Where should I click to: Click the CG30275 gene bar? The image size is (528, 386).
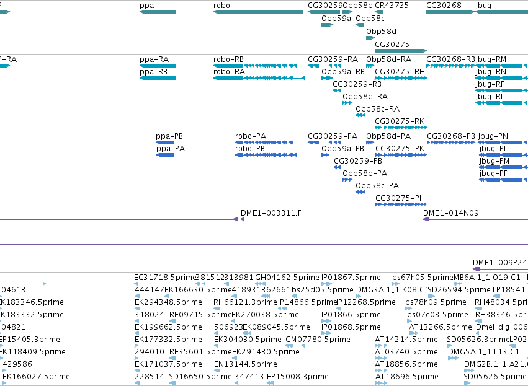pos(401,51)
